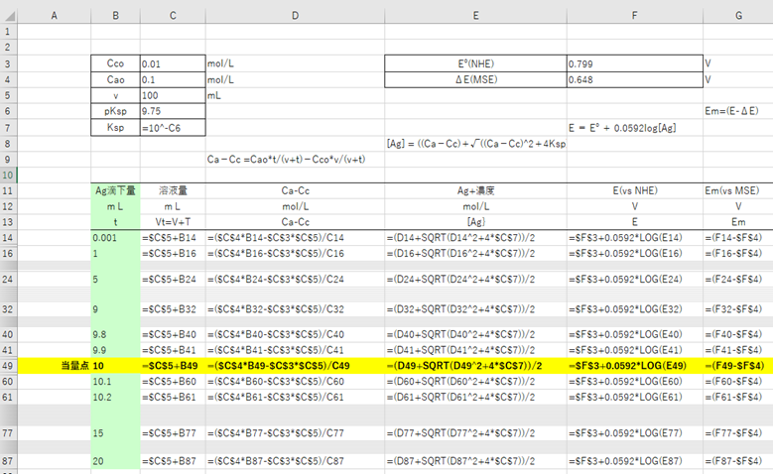Click the =$C$5+B61 formula cell
This screenshot has height=474, width=773.
[x=173, y=397]
